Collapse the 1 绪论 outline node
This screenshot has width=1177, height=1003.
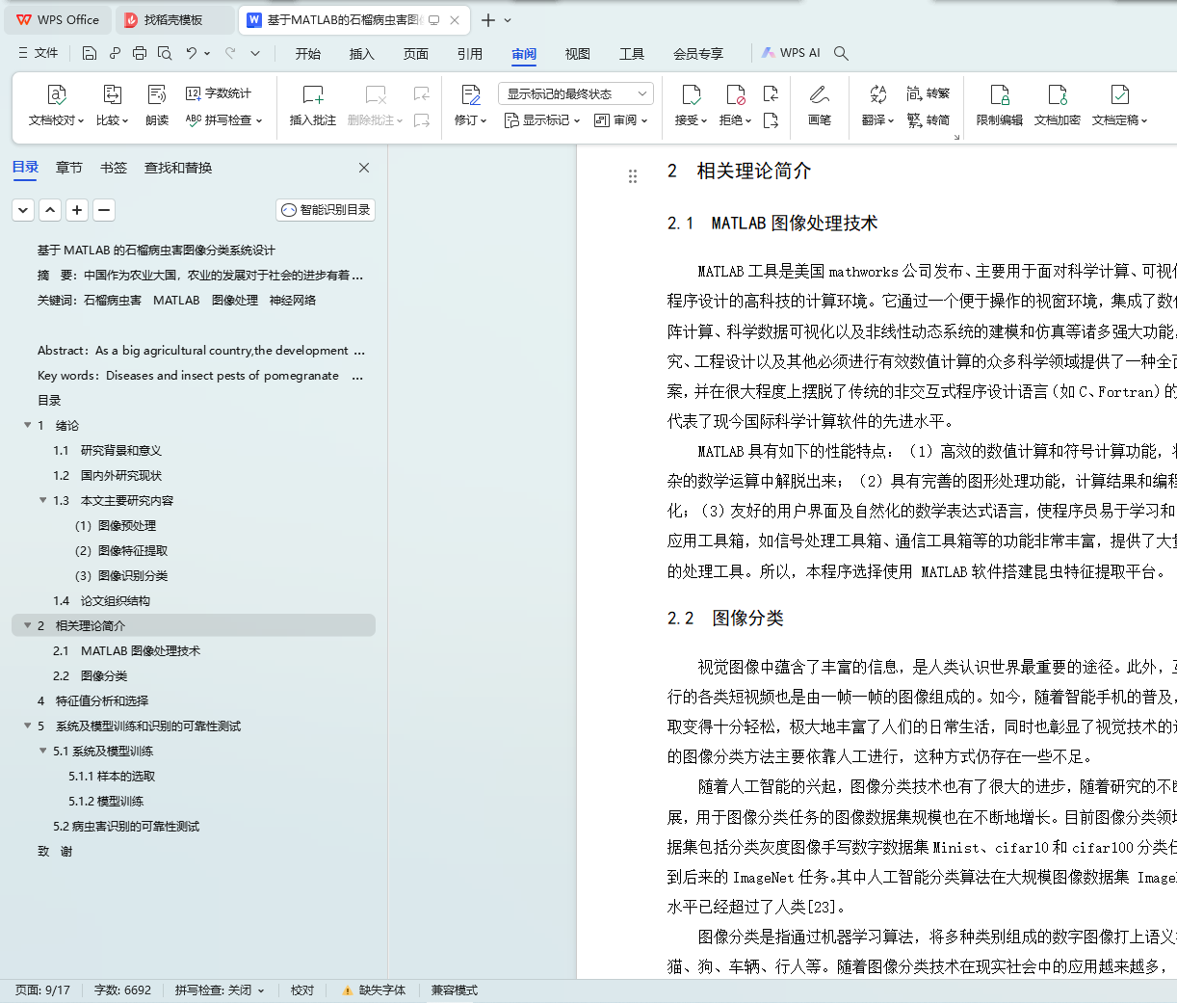(x=27, y=425)
